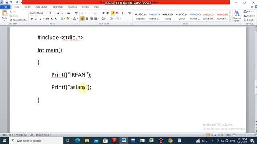Click Increase Indent icon
The height and width of the screenshot is (144, 257).
tap(107, 13)
